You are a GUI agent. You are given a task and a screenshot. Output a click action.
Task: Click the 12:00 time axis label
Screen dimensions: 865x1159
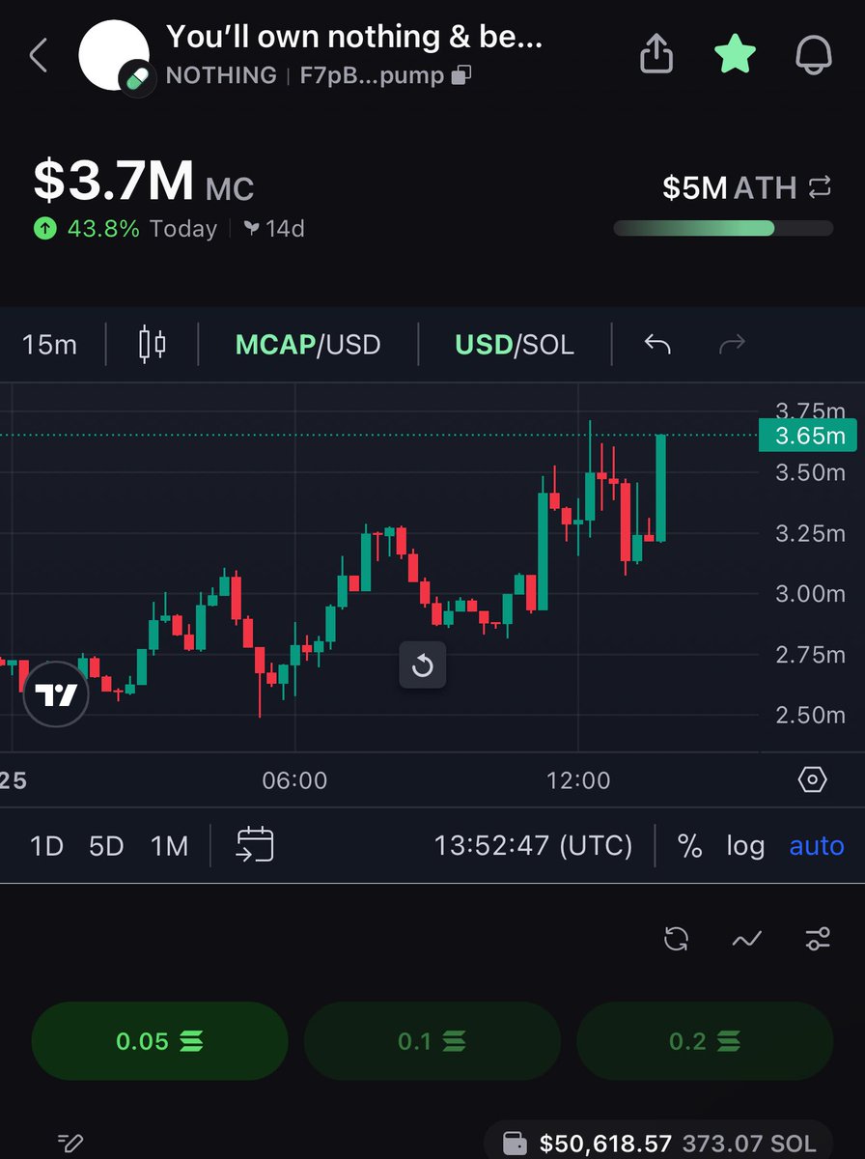(x=579, y=780)
